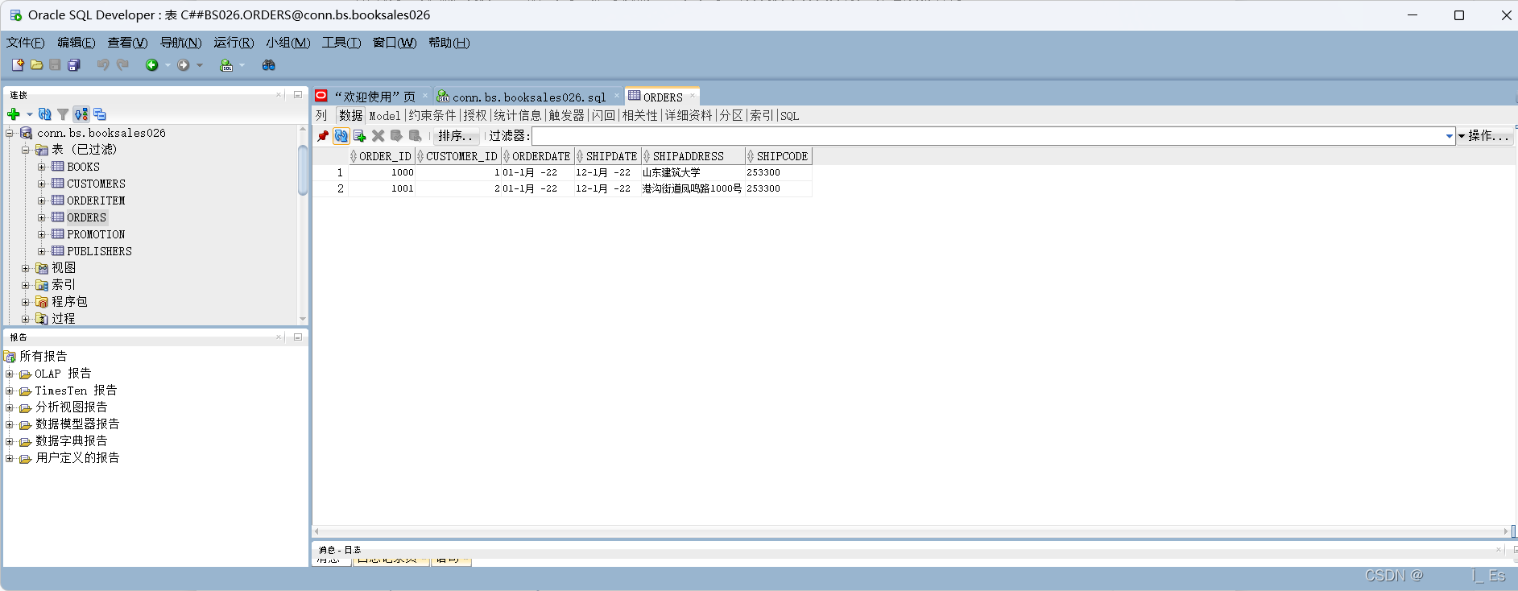
Task: Click the Save floppy disk icon
Action: click(x=55, y=65)
